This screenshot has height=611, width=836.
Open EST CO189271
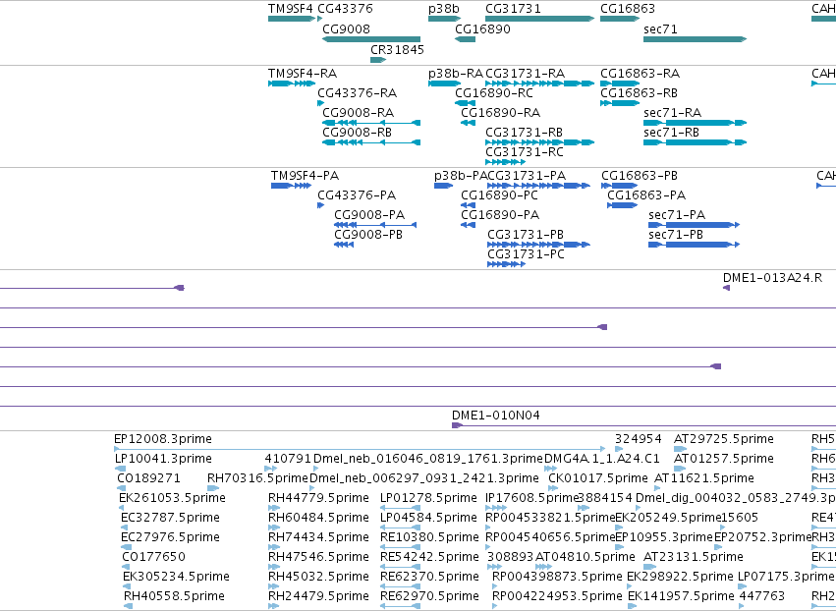click(x=148, y=478)
